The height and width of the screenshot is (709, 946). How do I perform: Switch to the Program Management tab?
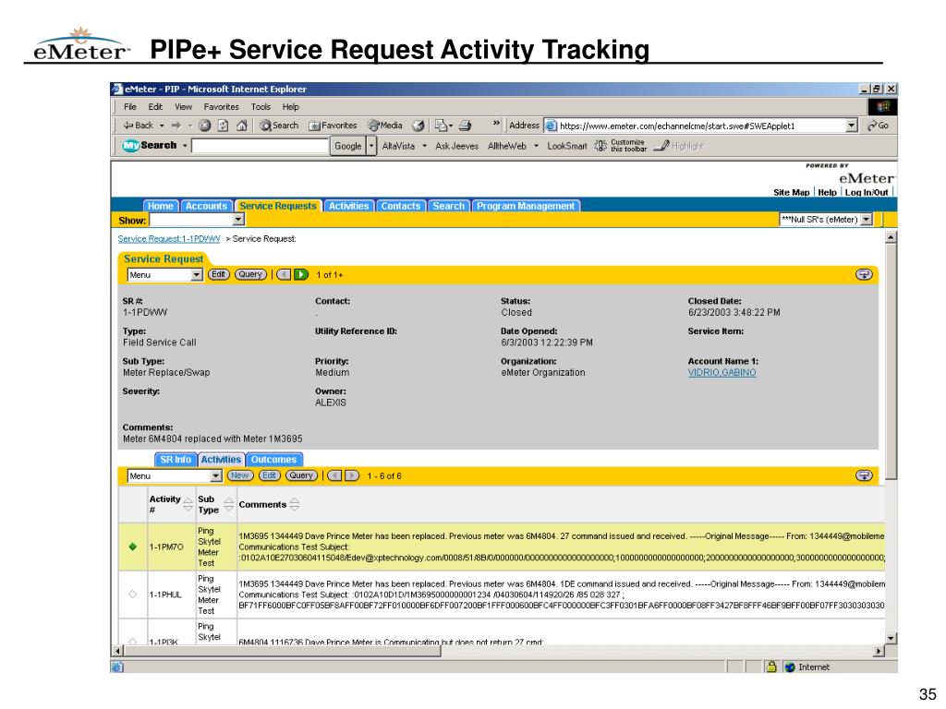click(526, 206)
